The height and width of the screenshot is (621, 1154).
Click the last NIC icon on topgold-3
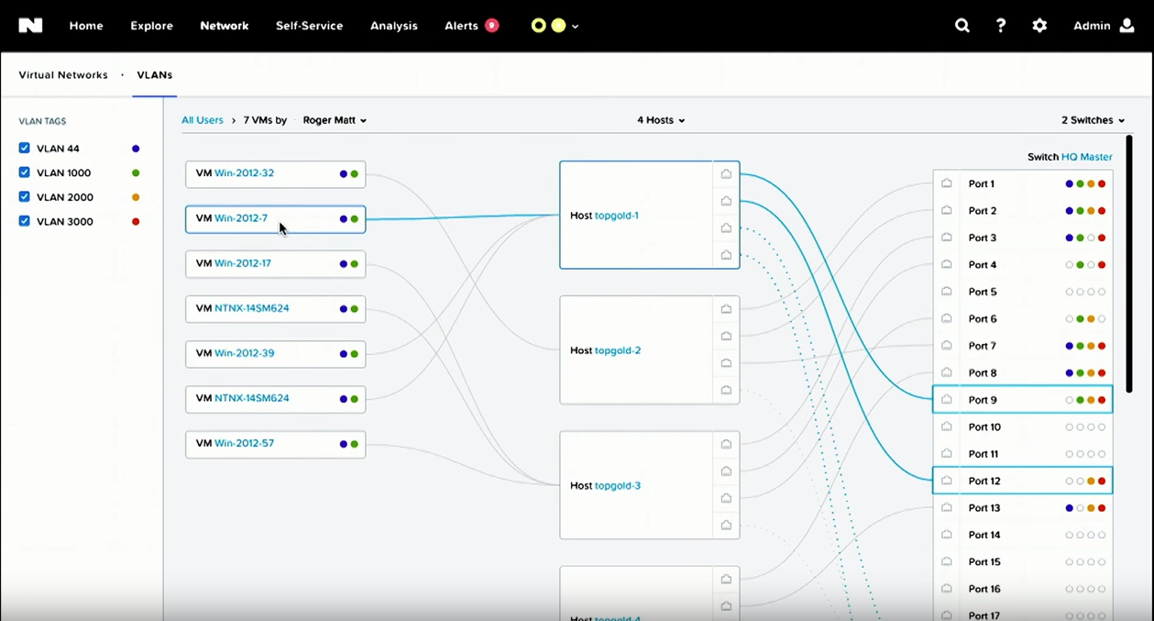coord(726,526)
